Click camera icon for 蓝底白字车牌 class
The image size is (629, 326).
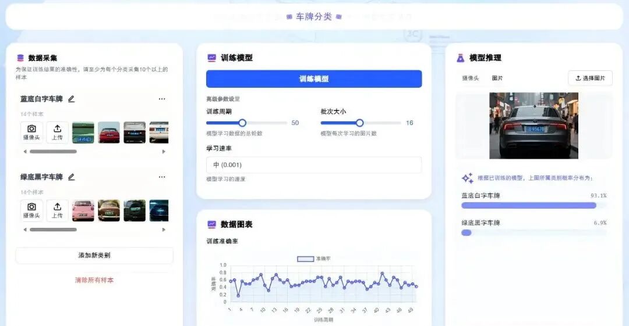click(x=31, y=132)
